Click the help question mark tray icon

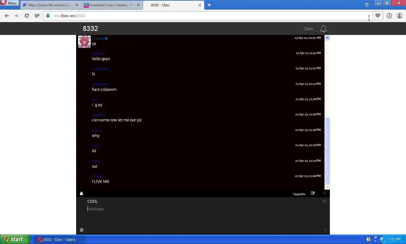pyautogui.click(x=368, y=240)
